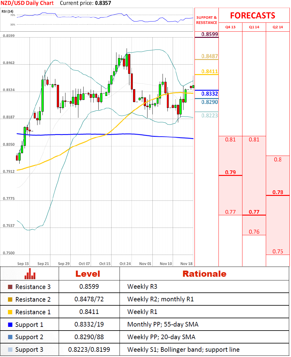Click the Q4 13 forecast low 0.77

pos(230,212)
